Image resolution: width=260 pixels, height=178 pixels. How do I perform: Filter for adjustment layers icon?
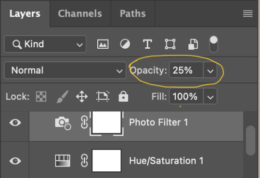coord(125,44)
